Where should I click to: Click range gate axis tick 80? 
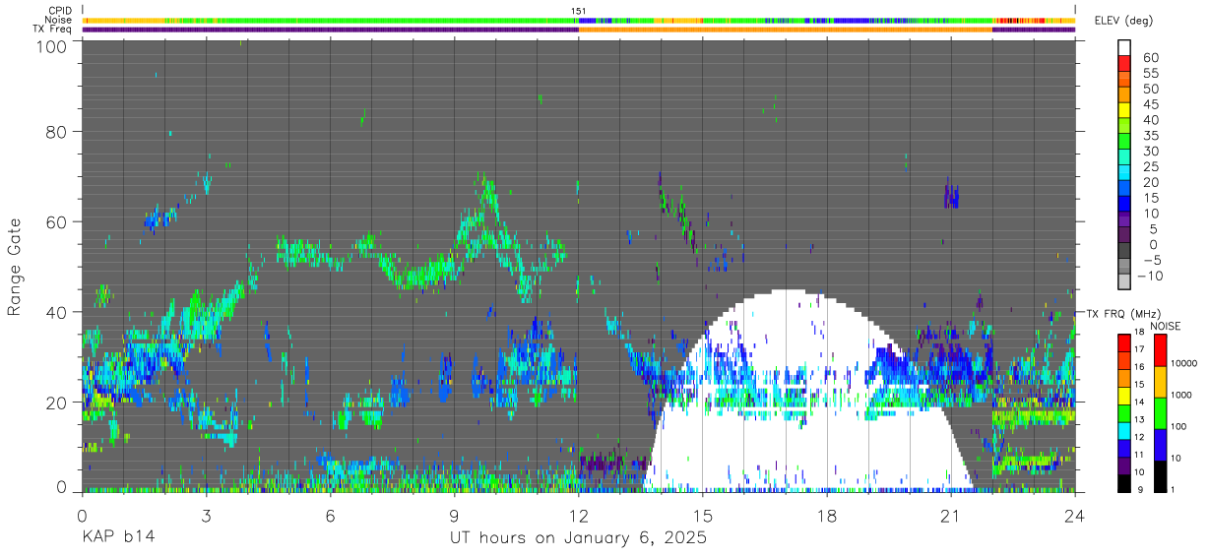click(x=57, y=132)
